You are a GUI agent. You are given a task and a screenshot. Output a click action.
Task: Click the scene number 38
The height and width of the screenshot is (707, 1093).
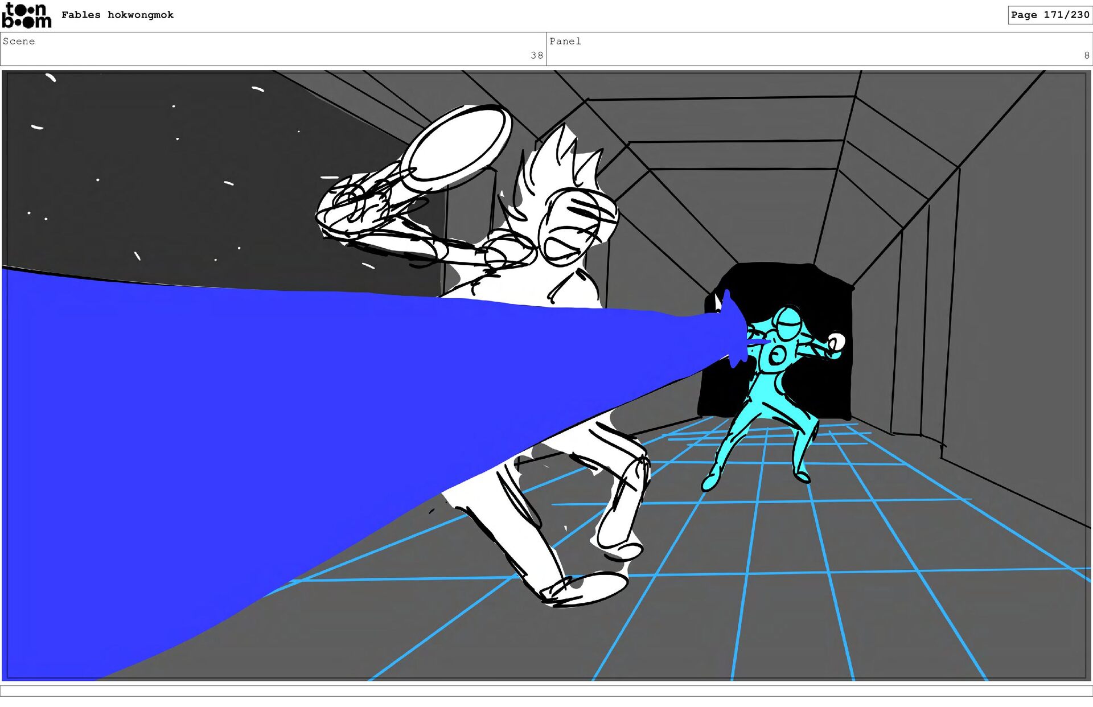536,56
